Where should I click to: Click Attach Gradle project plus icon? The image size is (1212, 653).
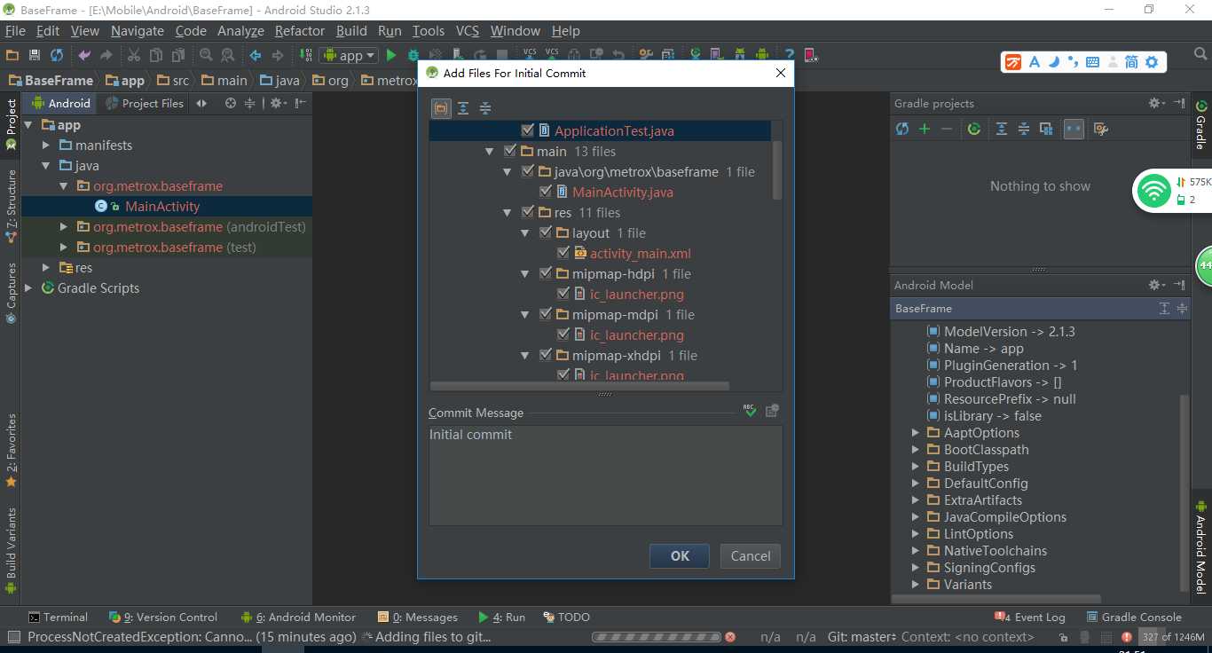[925, 129]
